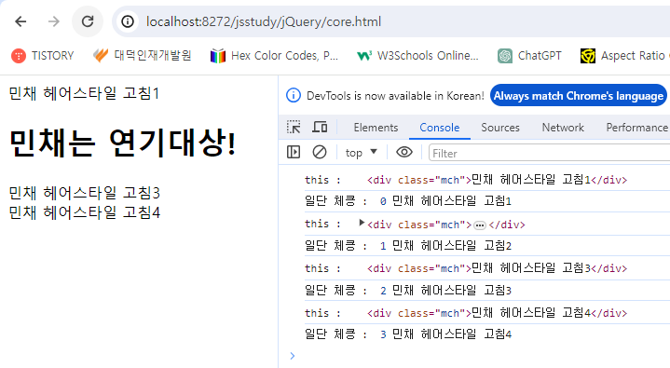Open the ChatGPT bookmark
The image size is (670, 368).
click(x=529, y=56)
